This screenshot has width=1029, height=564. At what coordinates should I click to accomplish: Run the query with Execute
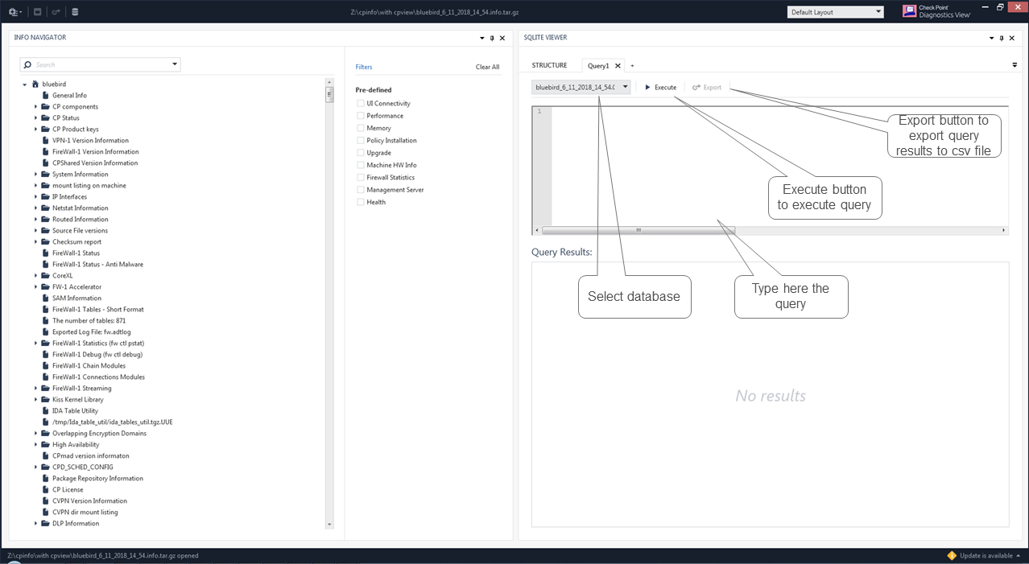click(x=660, y=87)
